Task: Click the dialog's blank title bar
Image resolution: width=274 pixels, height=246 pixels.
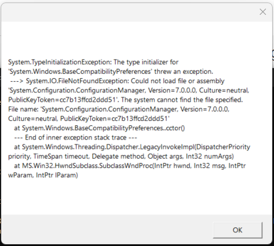Action: pyautogui.click(x=128, y=12)
